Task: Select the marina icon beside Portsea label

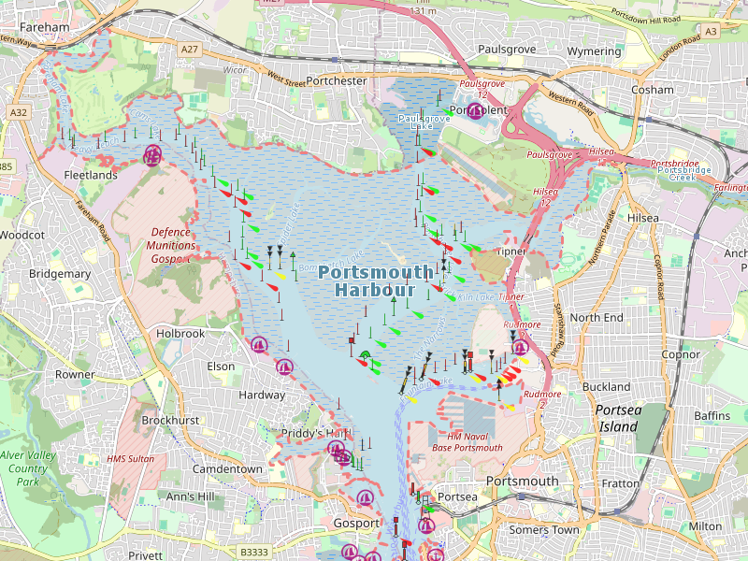Action: click(426, 525)
